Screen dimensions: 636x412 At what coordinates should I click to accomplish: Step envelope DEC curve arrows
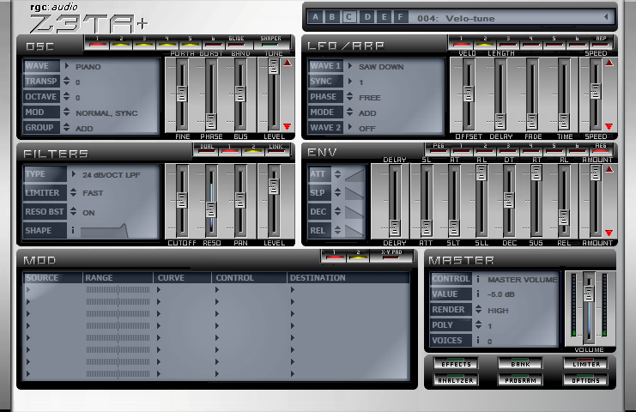[x=338, y=211]
